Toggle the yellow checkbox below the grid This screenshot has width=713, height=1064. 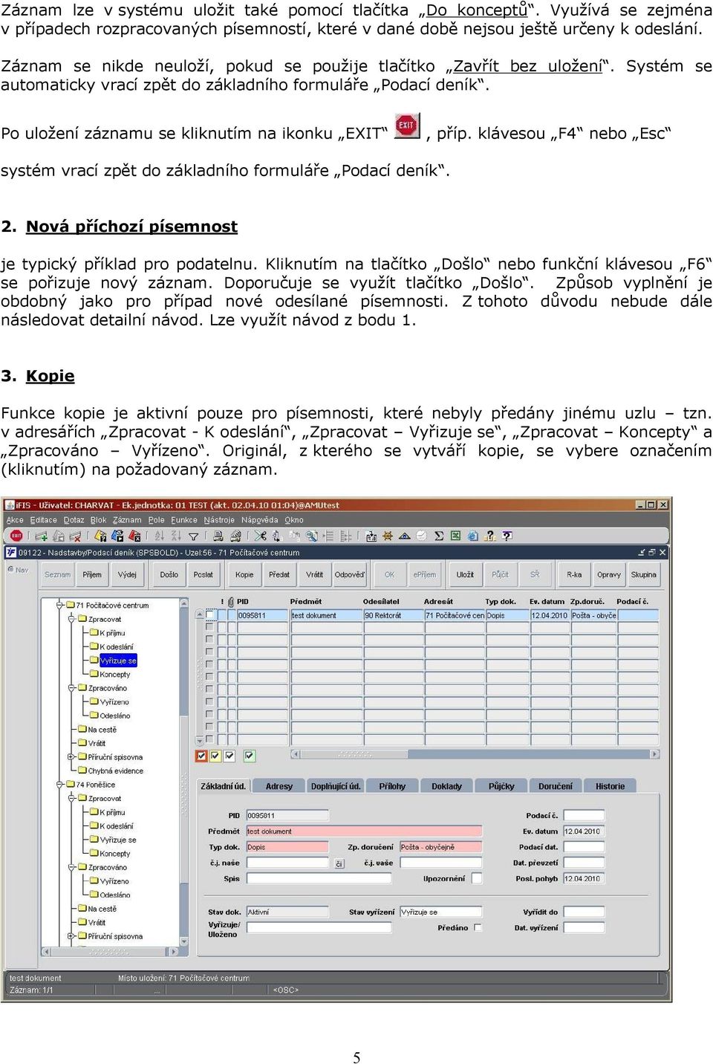(x=215, y=756)
